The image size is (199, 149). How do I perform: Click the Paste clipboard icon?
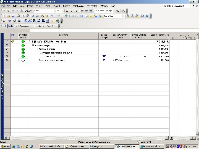[42, 16]
